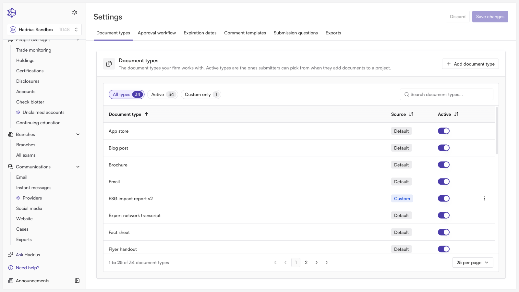Screen dimensions: 519x292
Task: Click the three-dot menu for ESG impact report v2
Action: [x=485, y=199]
